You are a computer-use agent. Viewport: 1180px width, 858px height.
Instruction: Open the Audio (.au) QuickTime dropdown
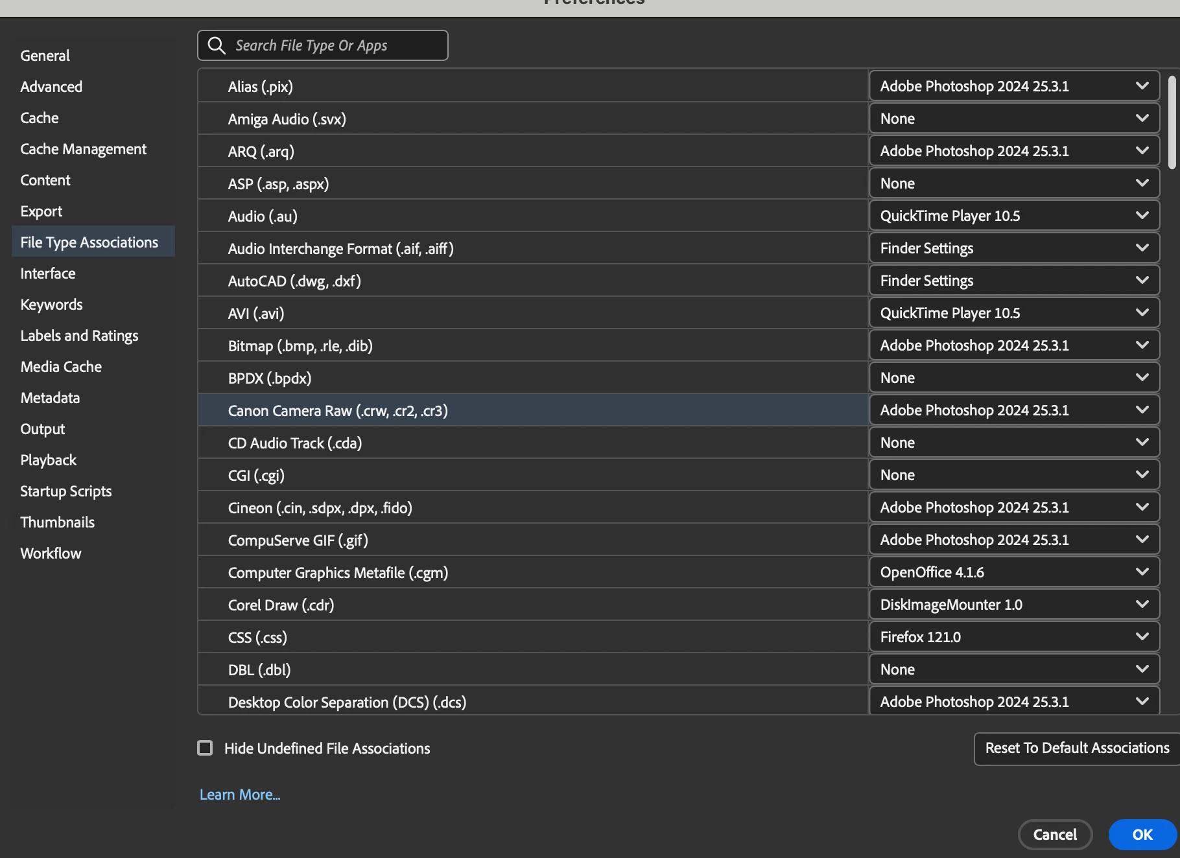coord(1014,216)
